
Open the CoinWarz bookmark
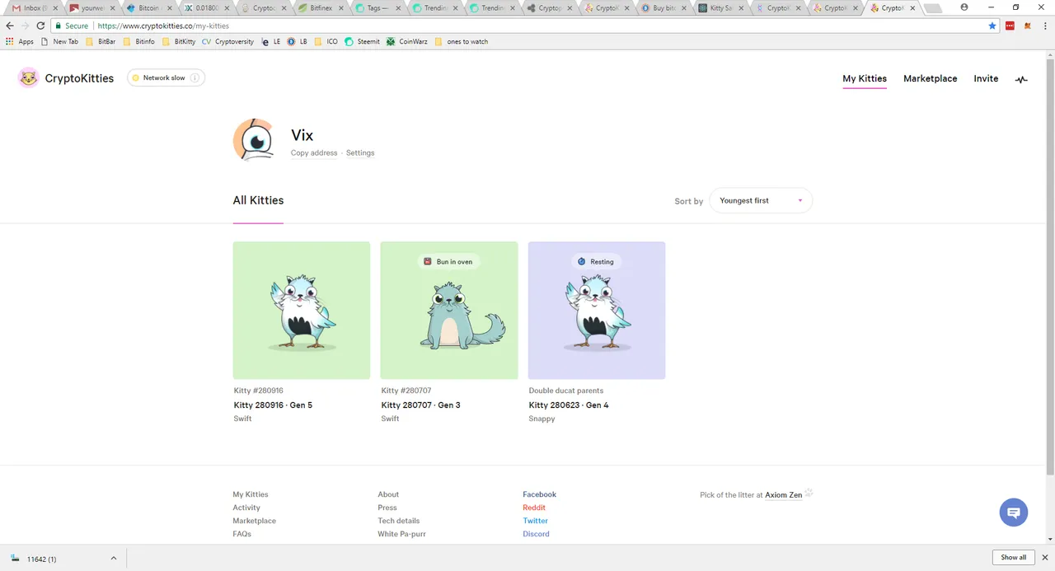pos(406,41)
